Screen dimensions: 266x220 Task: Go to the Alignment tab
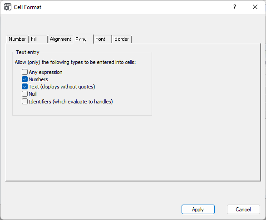click(60, 39)
